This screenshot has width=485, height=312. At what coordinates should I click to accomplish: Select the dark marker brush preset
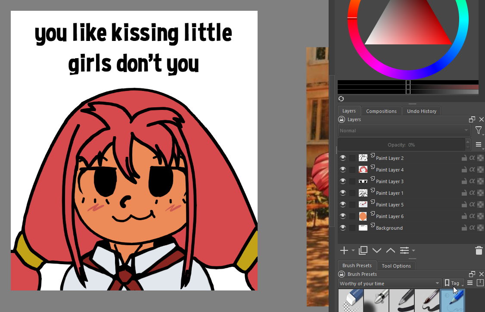401,300
